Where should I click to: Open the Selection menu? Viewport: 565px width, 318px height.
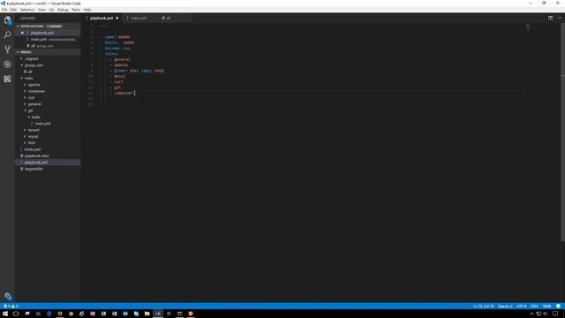click(x=27, y=10)
